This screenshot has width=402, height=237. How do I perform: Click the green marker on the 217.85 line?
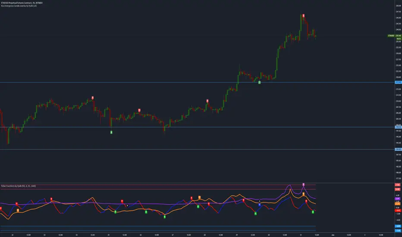(x=260, y=82)
